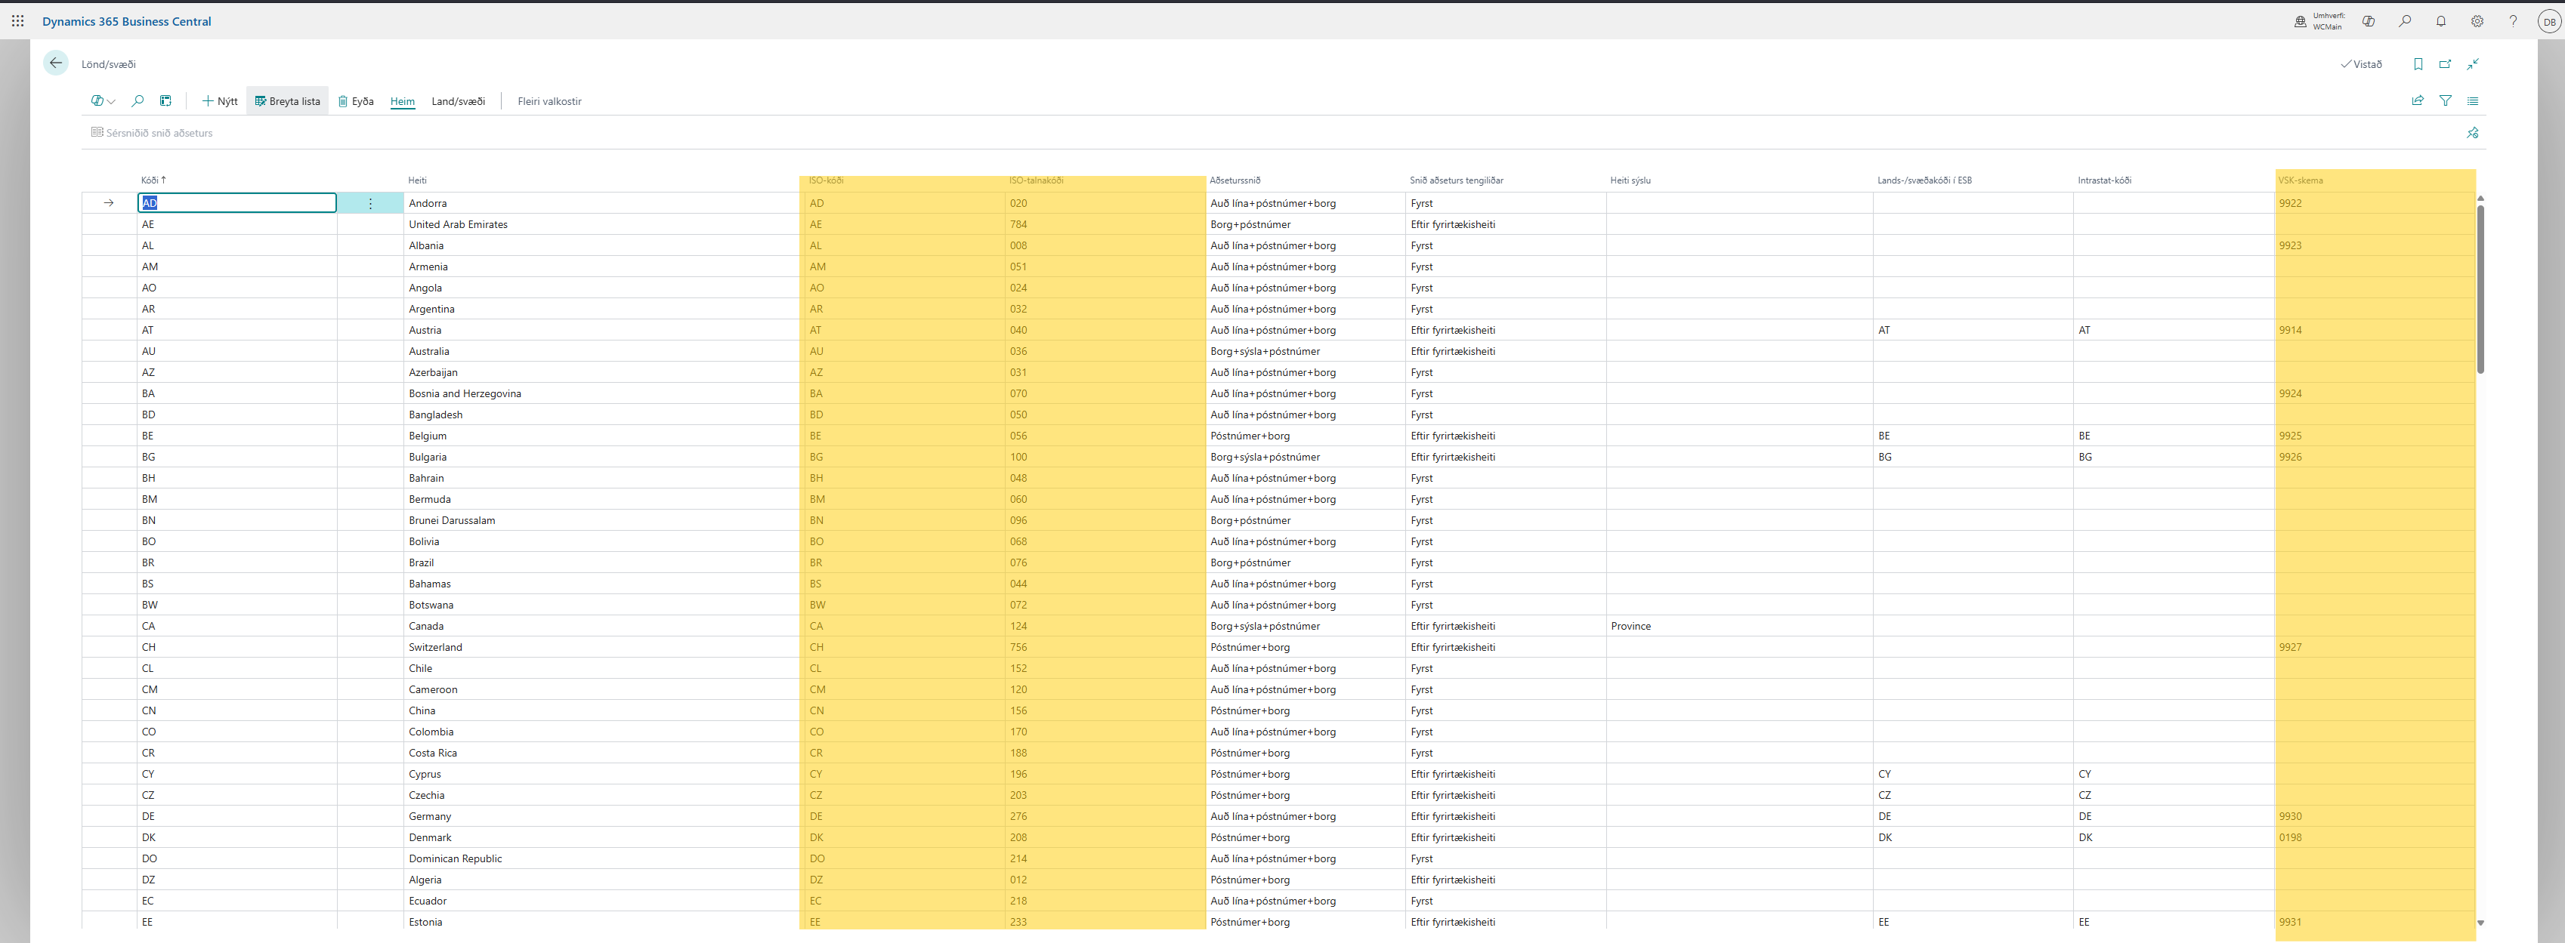Image resolution: width=2565 pixels, height=943 pixels.
Task: Go back with the arrow button
Action: pyautogui.click(x=56, y=63)
